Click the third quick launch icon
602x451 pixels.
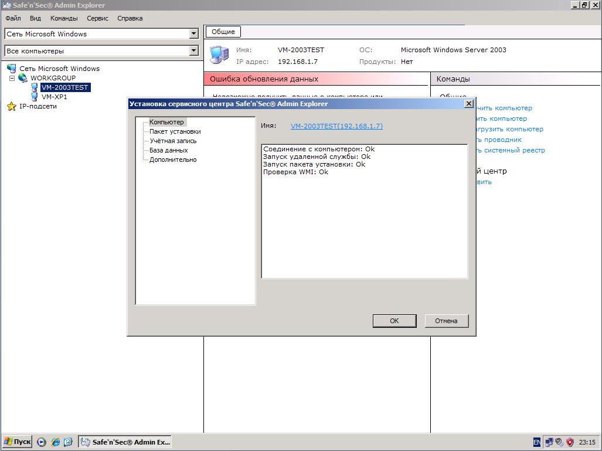[68, 442]
